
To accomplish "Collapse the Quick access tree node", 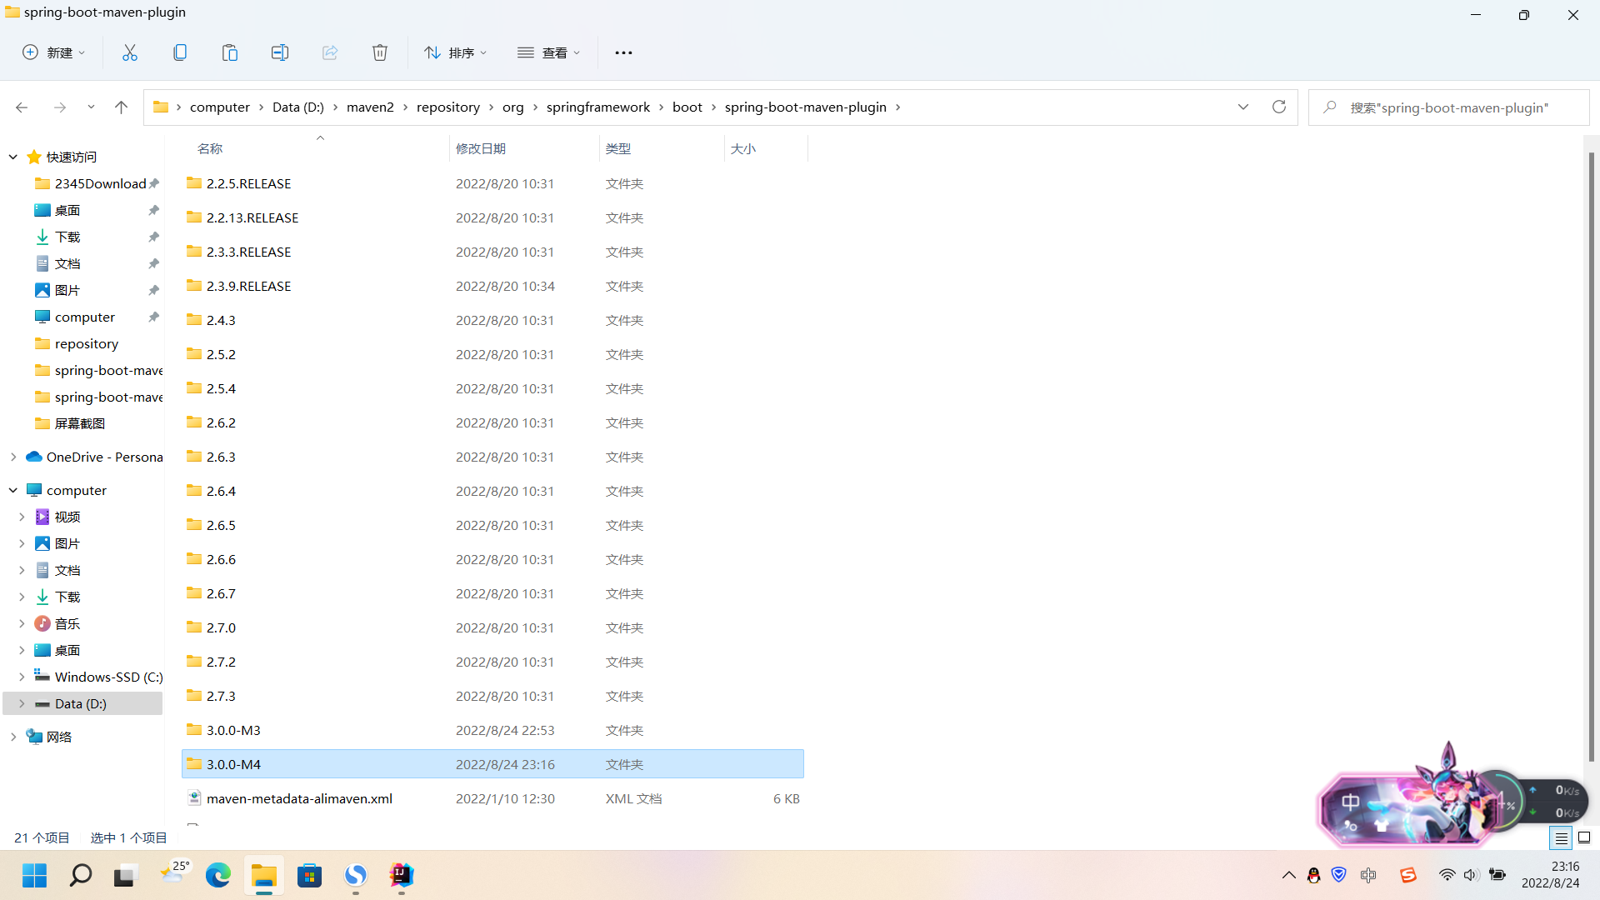I will point(13,157).
